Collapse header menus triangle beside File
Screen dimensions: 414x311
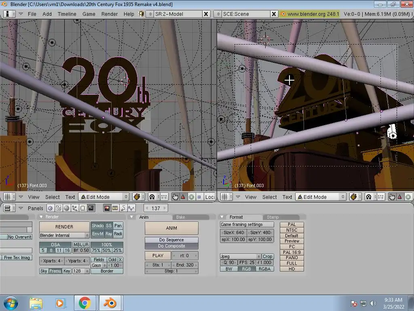(x=21, y=14)
